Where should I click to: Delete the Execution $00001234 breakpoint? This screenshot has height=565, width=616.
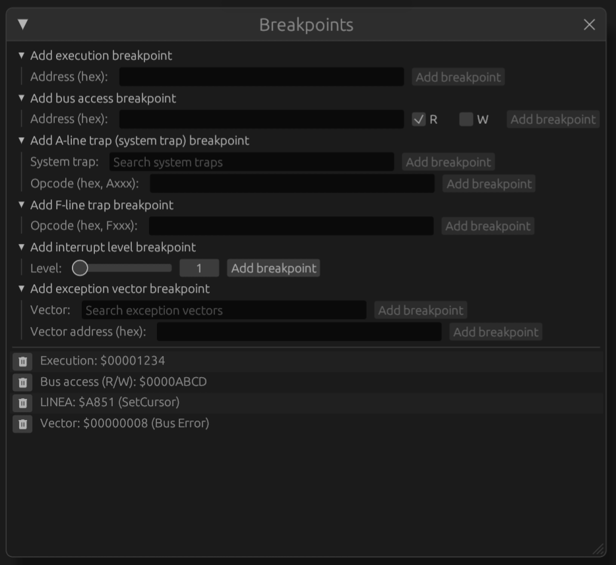[x=22, y=360]
